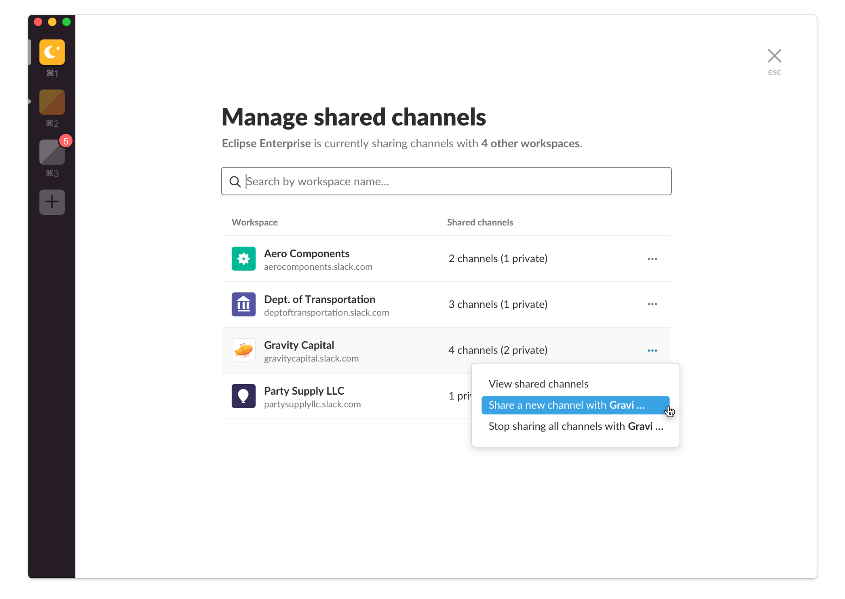Click the Manage shared channels heading
Viewport: 845px width, 599px height.
click(354, 117)
